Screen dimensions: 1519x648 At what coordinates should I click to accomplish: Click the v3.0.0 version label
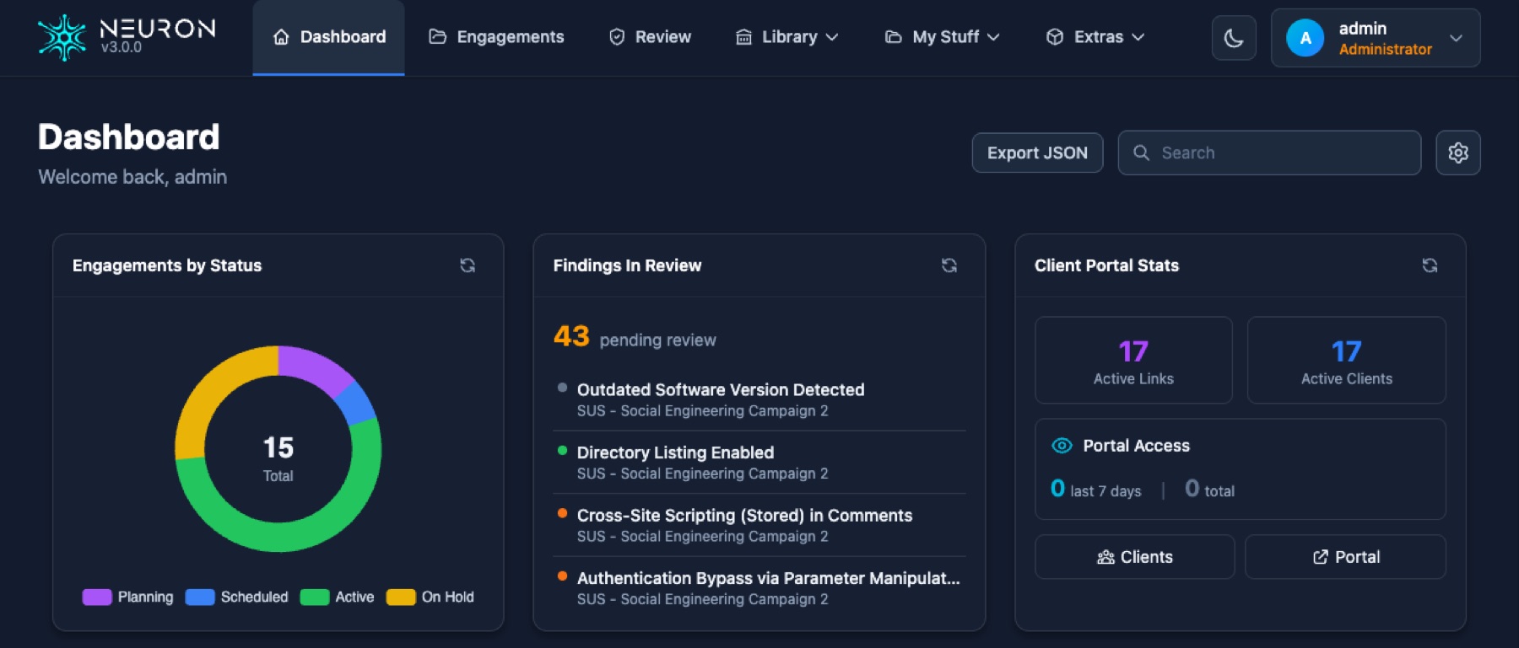pyautogui.click(x=122, y=47)
